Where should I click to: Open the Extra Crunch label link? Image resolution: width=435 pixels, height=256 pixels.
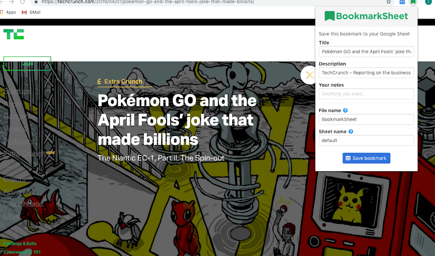click(120, 82)
